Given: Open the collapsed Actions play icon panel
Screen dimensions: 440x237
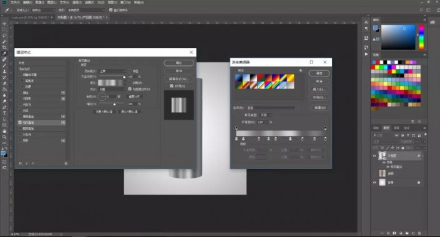Looking at the screenshot, I should [x=366, y=54].
